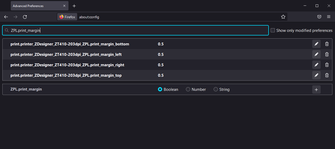Select the Advanced Preferences tab

click(x=39, y=6)
